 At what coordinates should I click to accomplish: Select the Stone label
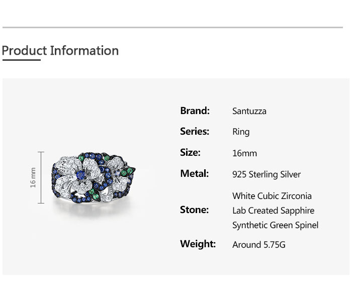coord(194,210)
